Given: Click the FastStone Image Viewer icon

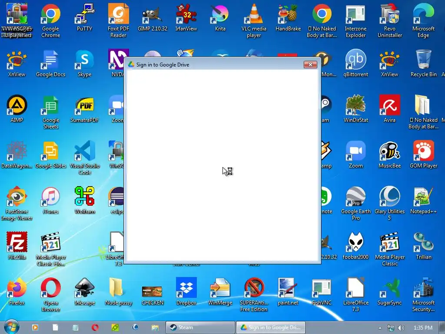Looking at the screenshot, I should pyautogui.click(x=17, y=204).
